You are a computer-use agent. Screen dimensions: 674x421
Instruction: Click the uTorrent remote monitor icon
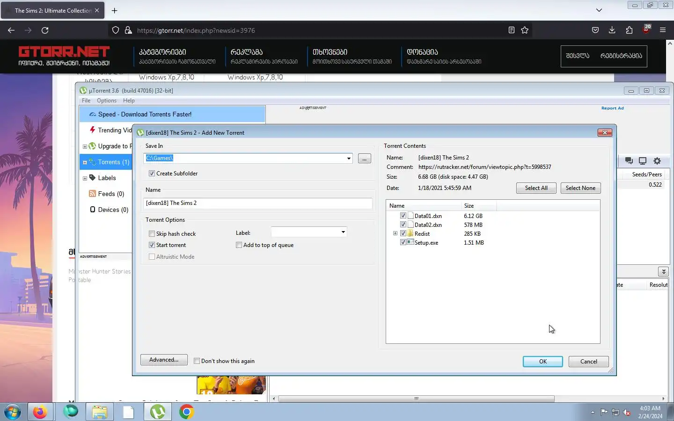pos(643,161)
